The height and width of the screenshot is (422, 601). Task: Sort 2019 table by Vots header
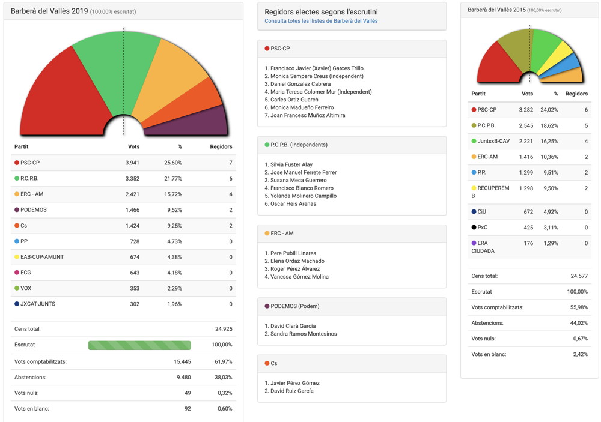(x=133, y=146)
